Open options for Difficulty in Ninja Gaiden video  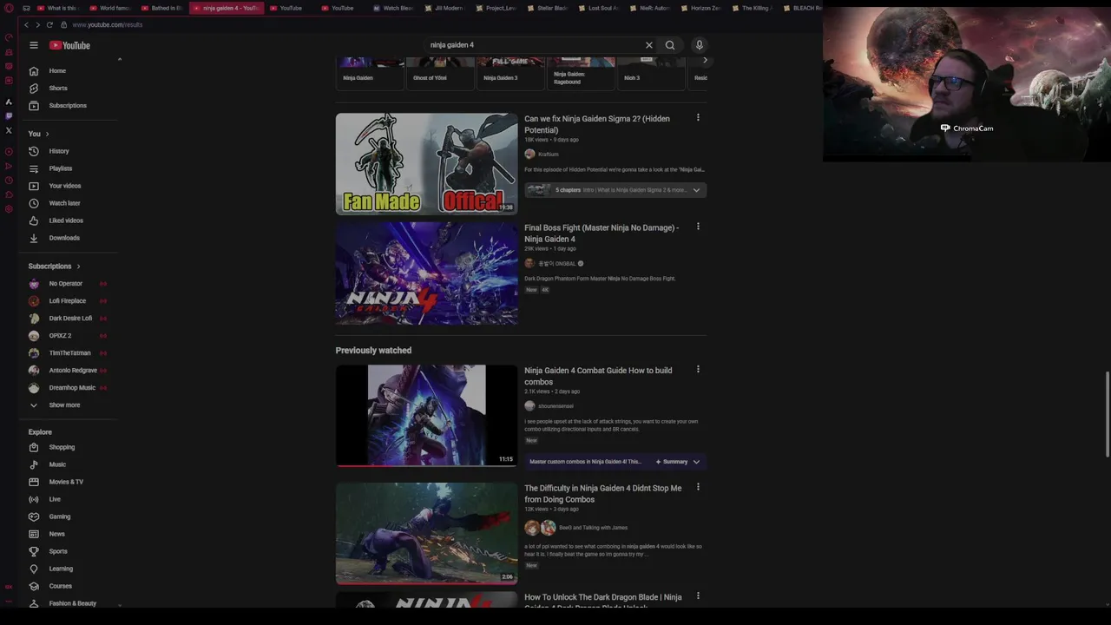click(x=698, y=487)
